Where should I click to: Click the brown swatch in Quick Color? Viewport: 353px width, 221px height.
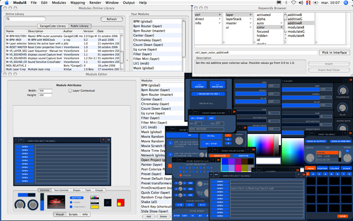244,161
